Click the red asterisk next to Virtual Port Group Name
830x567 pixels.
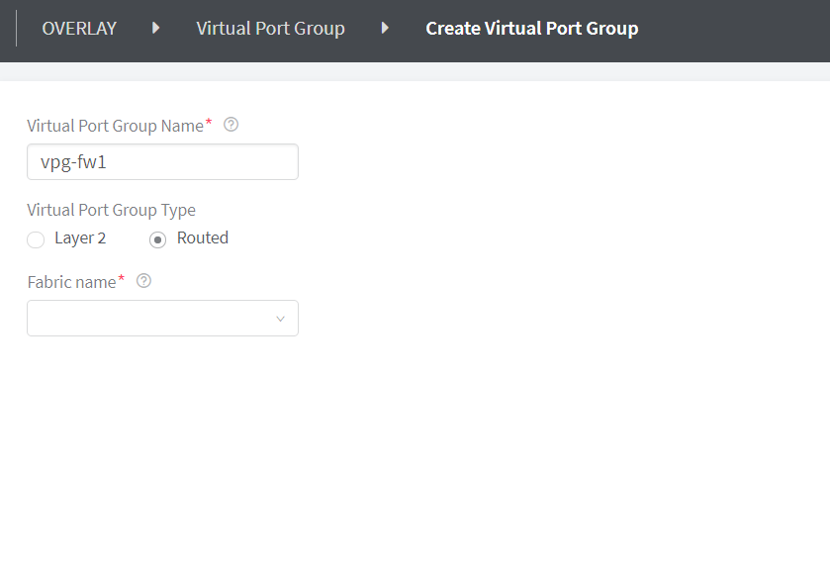pyautogui.click(x=209, y=124)
